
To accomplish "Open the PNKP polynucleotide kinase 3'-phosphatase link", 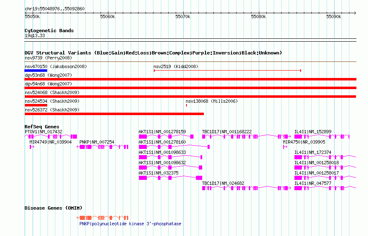I will coord(130,224).
